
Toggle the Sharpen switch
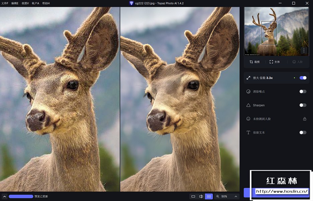pos(303,105)
